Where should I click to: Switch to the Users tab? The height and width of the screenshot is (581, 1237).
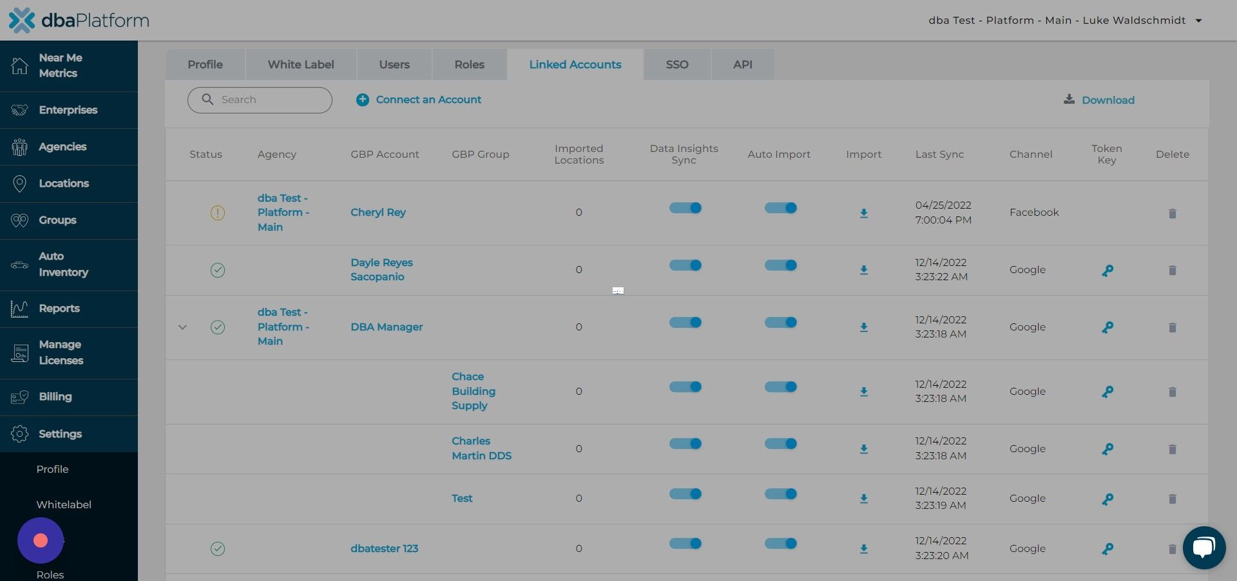tap(394, 64)
